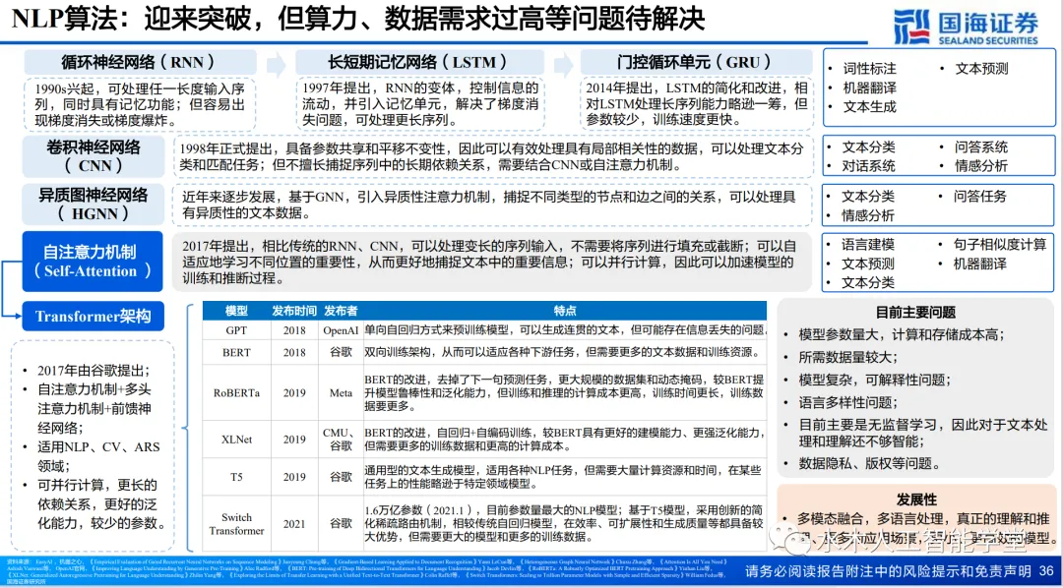Select the T5 model cell
Image resolution: width=1063 pixels, height=588 pixels.
[236, 477]
